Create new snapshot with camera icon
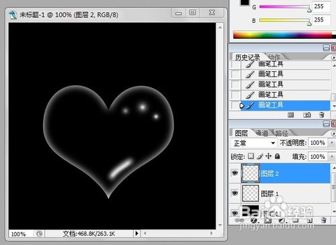Screen dimensions: 336x245 pyautogui.click(x=307, y=115)
